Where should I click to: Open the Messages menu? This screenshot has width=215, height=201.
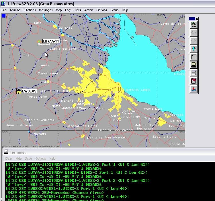(46, 10)
